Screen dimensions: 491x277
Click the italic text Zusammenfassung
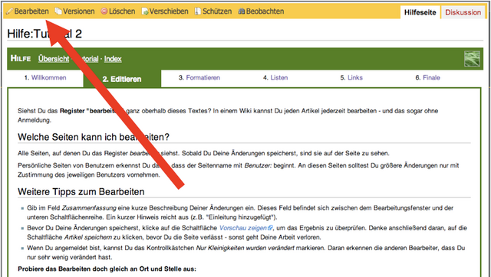coord(89,208)
